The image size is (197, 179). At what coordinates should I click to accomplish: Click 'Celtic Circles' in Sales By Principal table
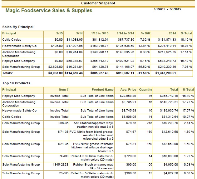point(12,40)
